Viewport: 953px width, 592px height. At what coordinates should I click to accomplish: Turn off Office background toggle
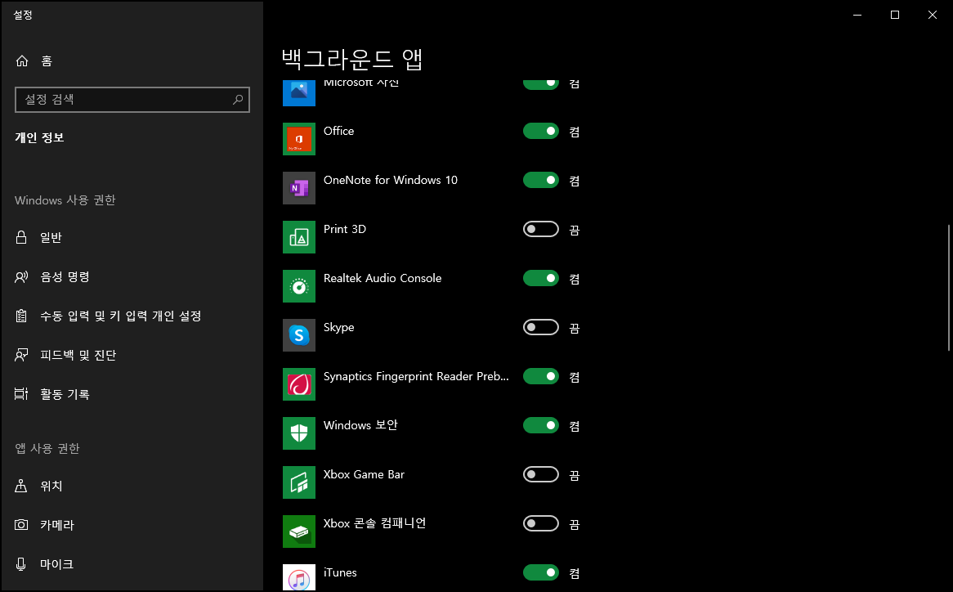pos(541,132)
